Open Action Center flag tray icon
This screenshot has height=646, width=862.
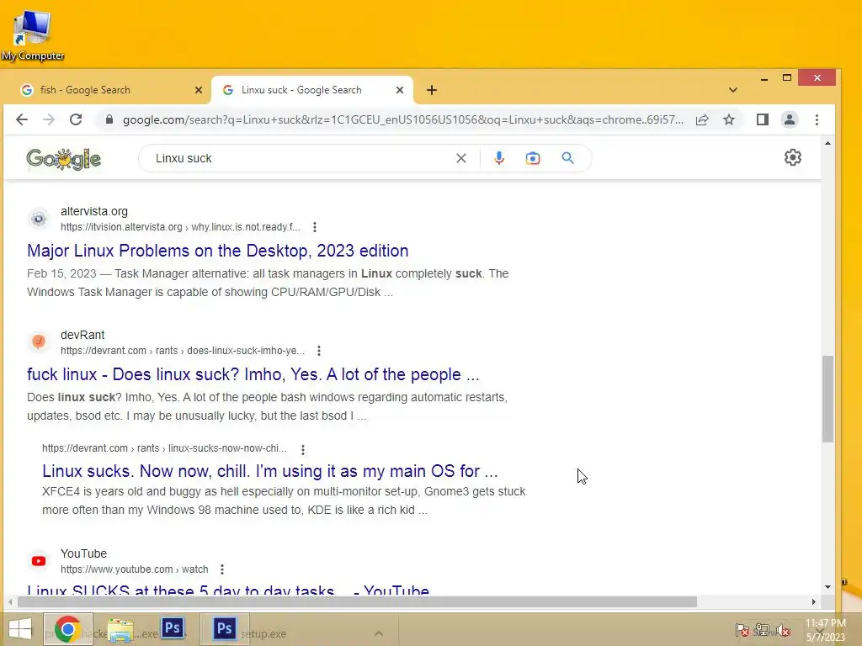coord(742,629)
